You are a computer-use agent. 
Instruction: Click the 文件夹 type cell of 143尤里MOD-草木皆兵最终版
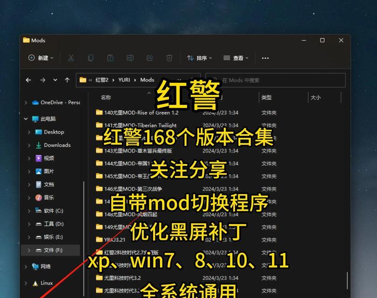pyautogui.click(x=269, y=151)
